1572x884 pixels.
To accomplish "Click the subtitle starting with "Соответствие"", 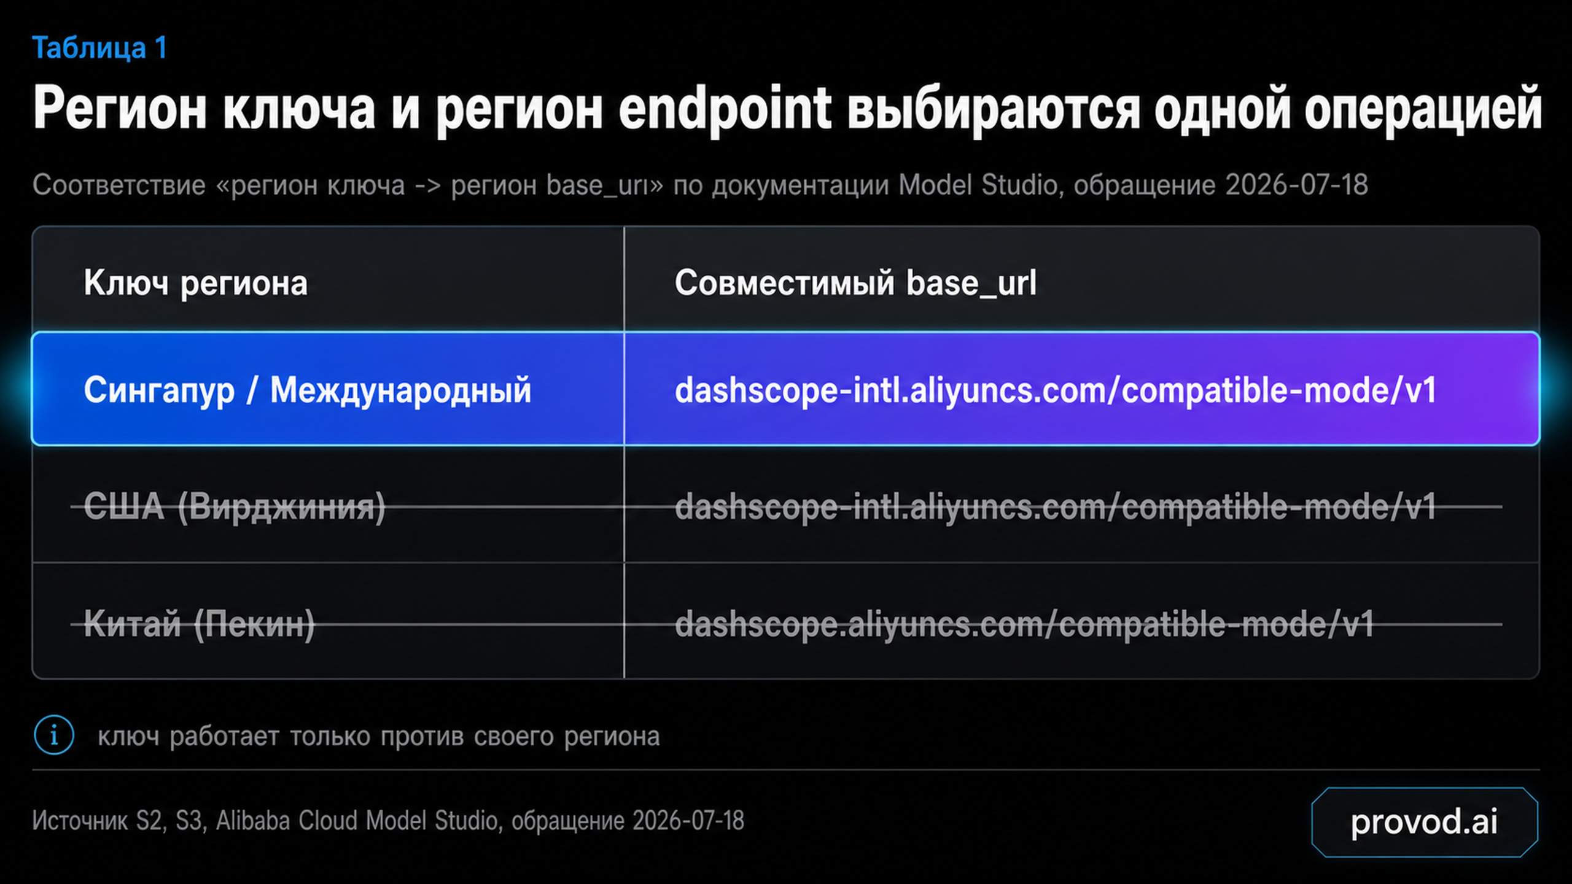I will click(x=700, y=185).
